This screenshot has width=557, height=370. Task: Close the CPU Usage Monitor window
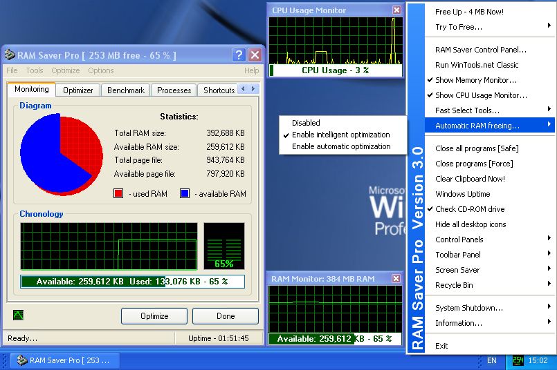pyautogui.click(x=396, y=10)
